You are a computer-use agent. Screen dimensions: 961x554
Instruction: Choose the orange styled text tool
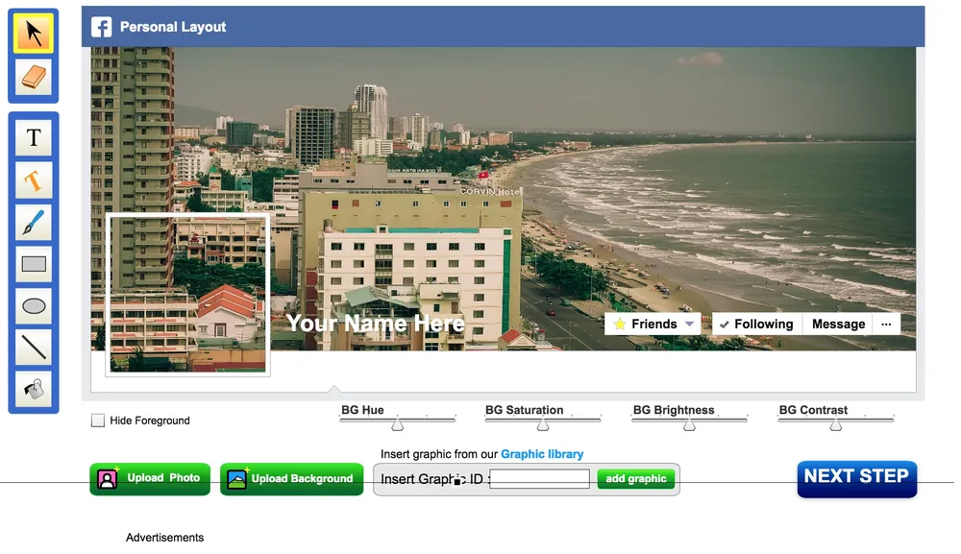click(34, 180)
